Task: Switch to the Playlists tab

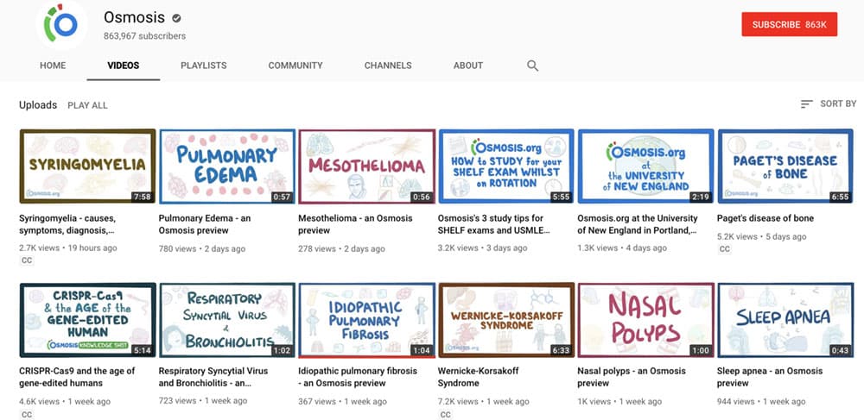Action: click(x=203, y=66)
